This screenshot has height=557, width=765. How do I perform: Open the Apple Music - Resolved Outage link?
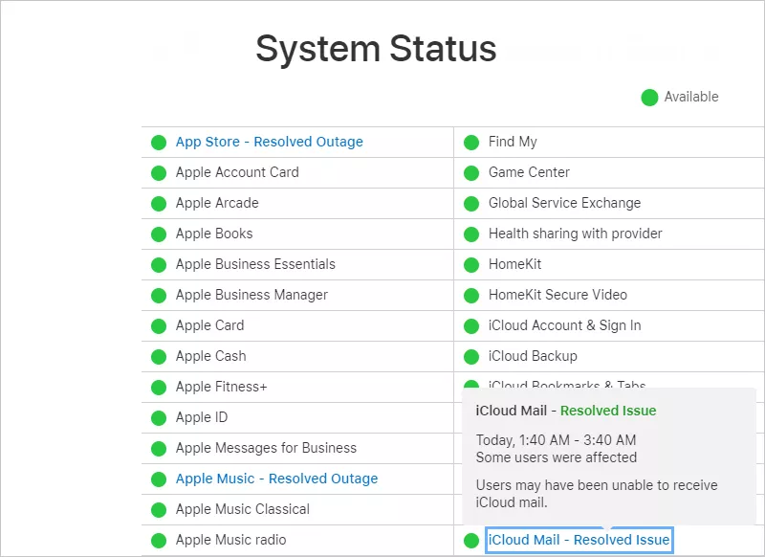276,479
